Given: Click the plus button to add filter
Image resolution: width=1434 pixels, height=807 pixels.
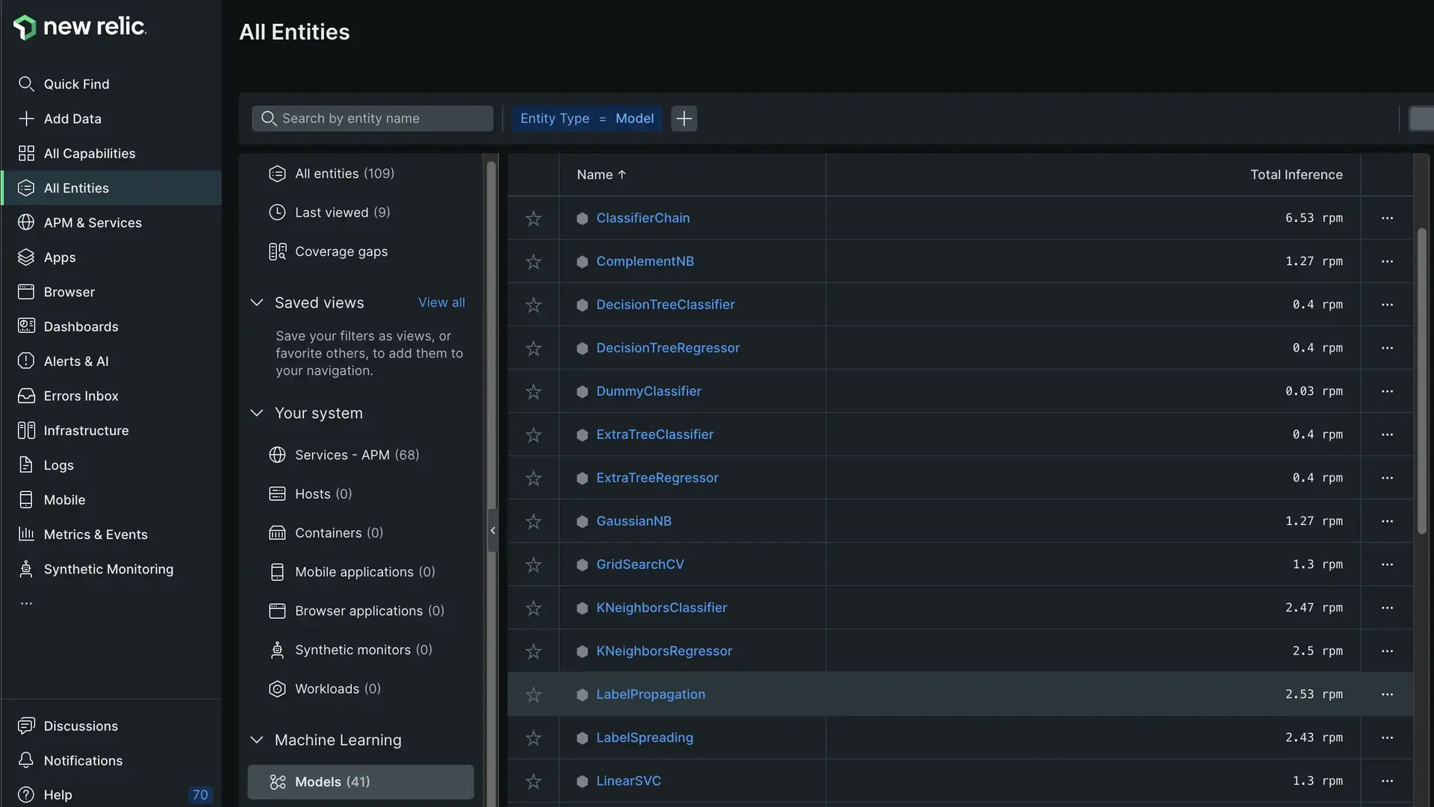Looking at the screenshot, I should click(683, 119).
